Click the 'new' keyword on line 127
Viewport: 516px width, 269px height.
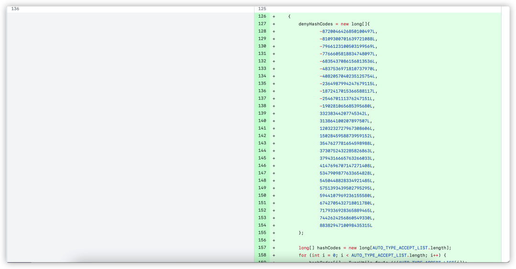[x=344, y=24]
